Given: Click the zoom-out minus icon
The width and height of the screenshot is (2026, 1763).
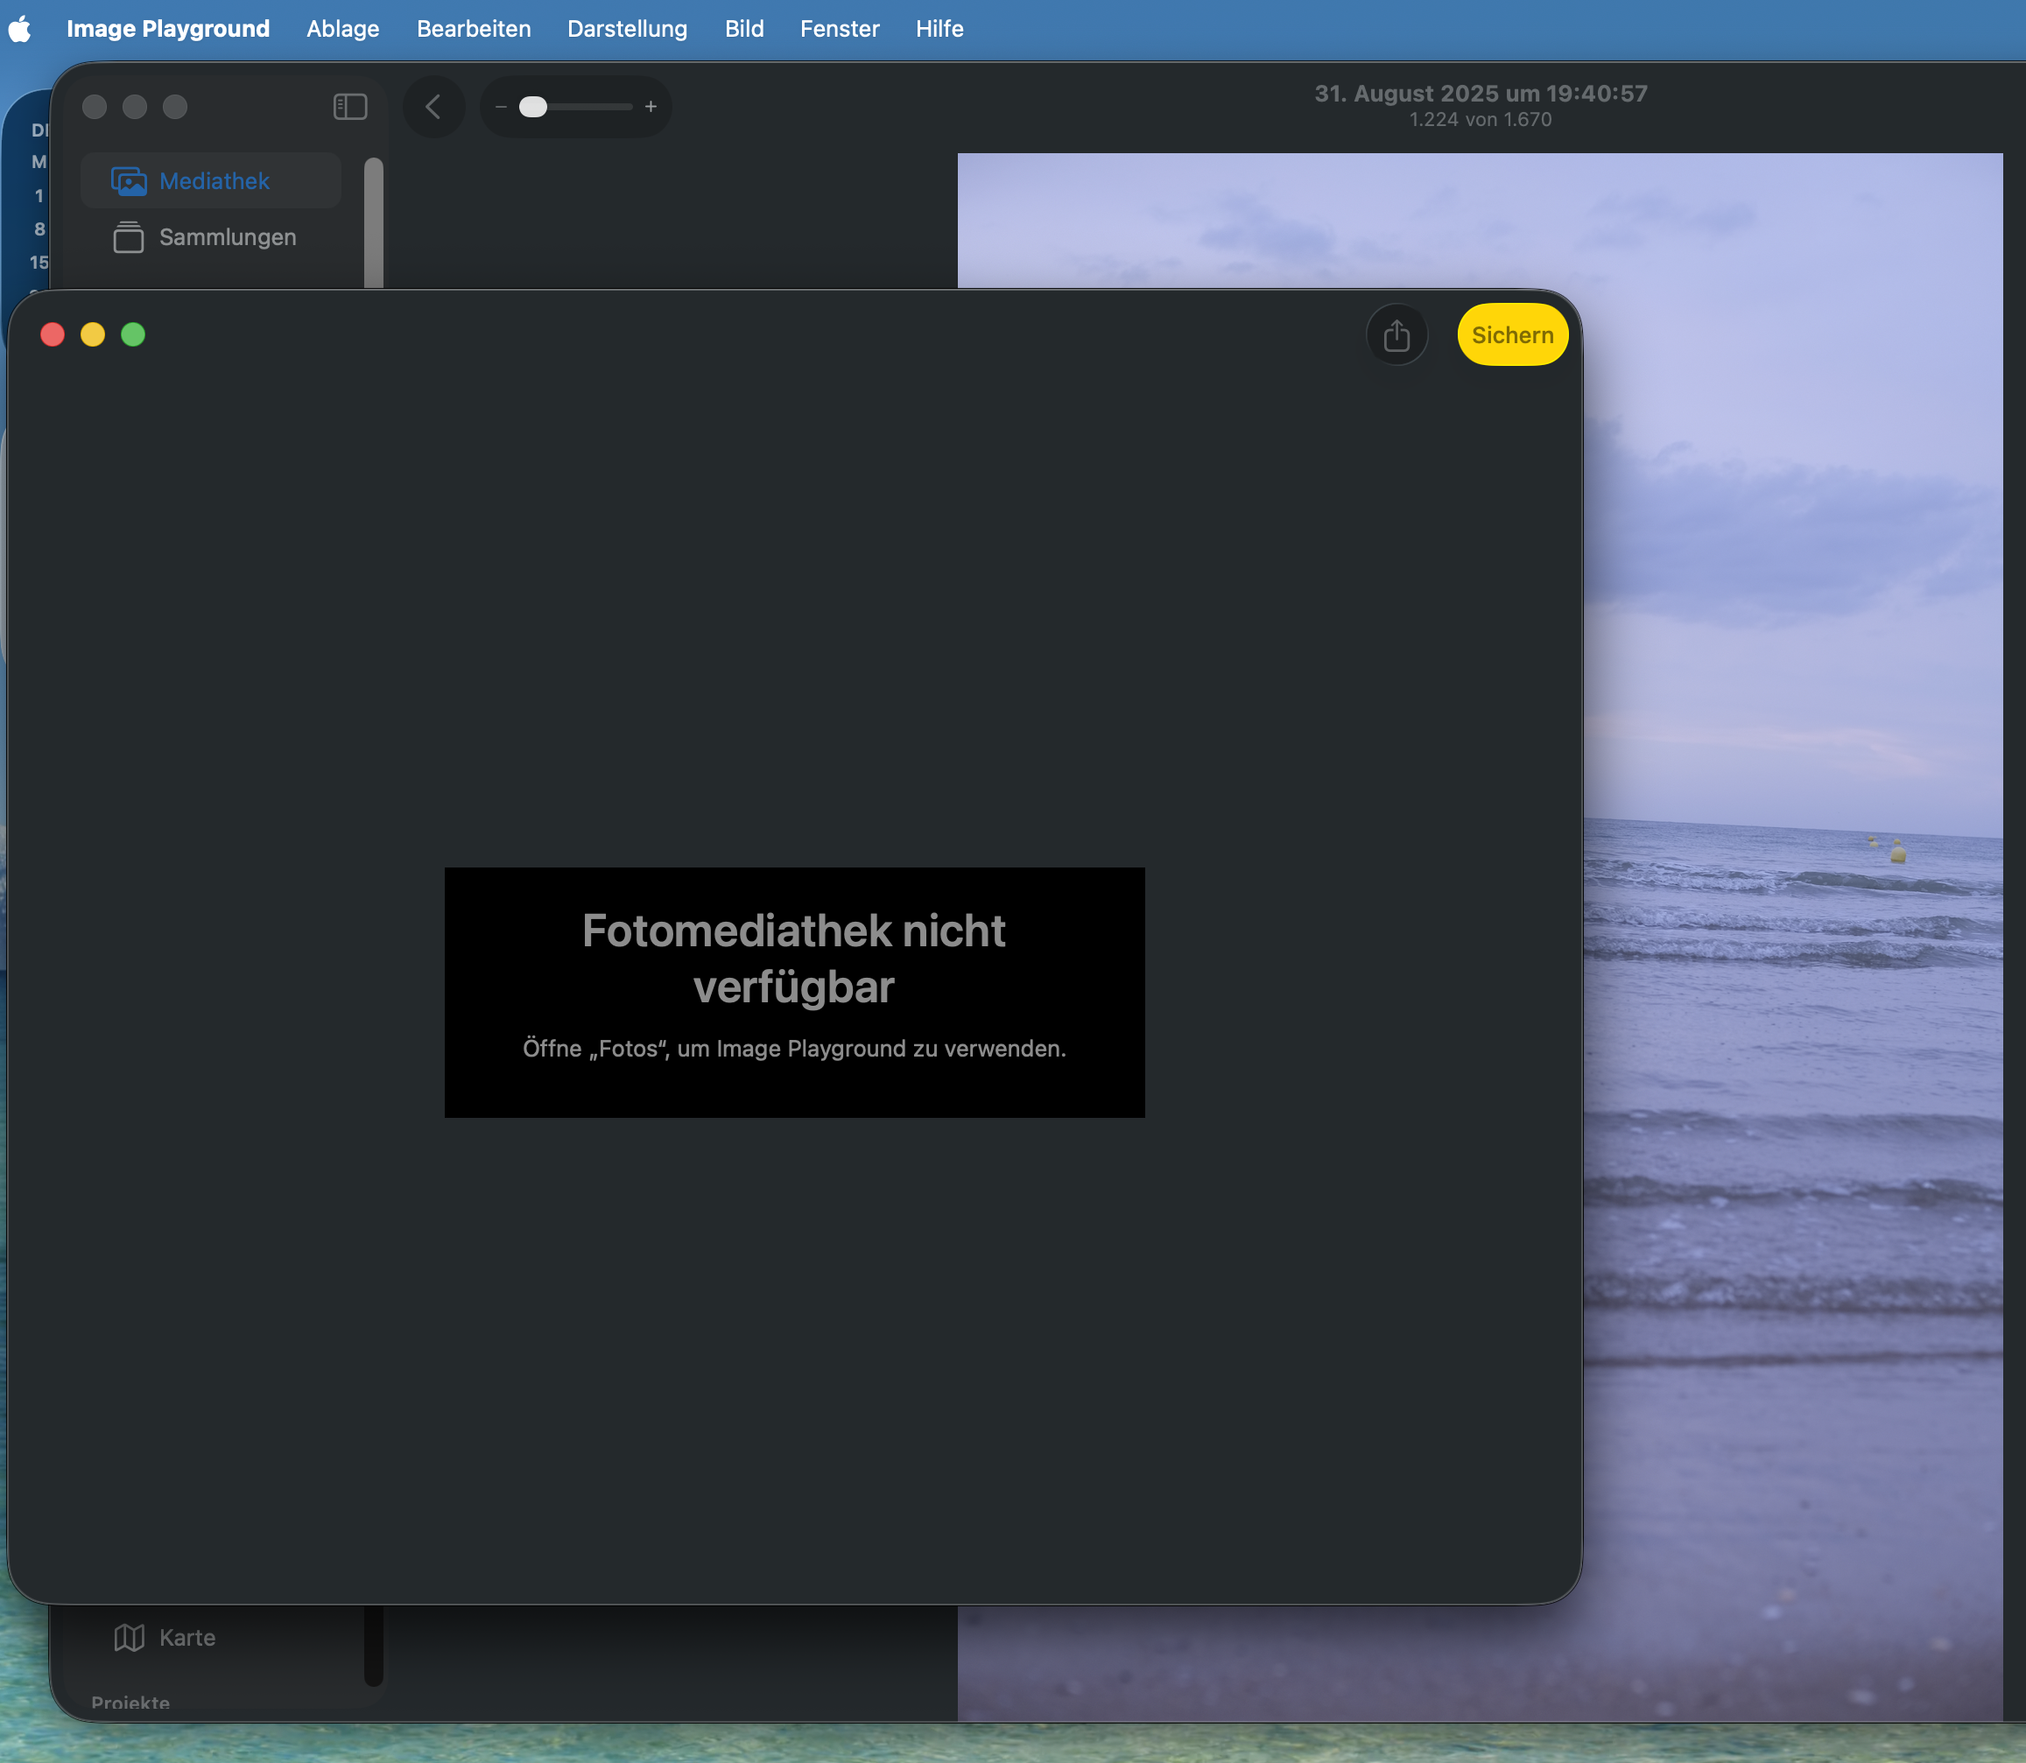Looking at the screenshot, I should [501, 106].
